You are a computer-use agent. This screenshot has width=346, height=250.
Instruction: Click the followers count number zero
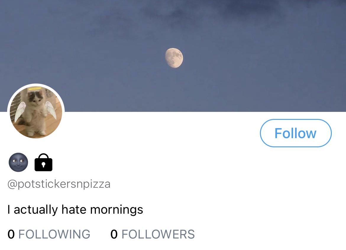pos(114,234)
